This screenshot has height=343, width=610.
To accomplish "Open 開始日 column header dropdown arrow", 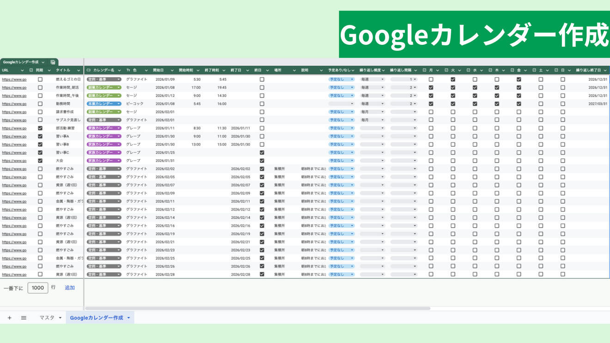I will click(x=172, y=71).
